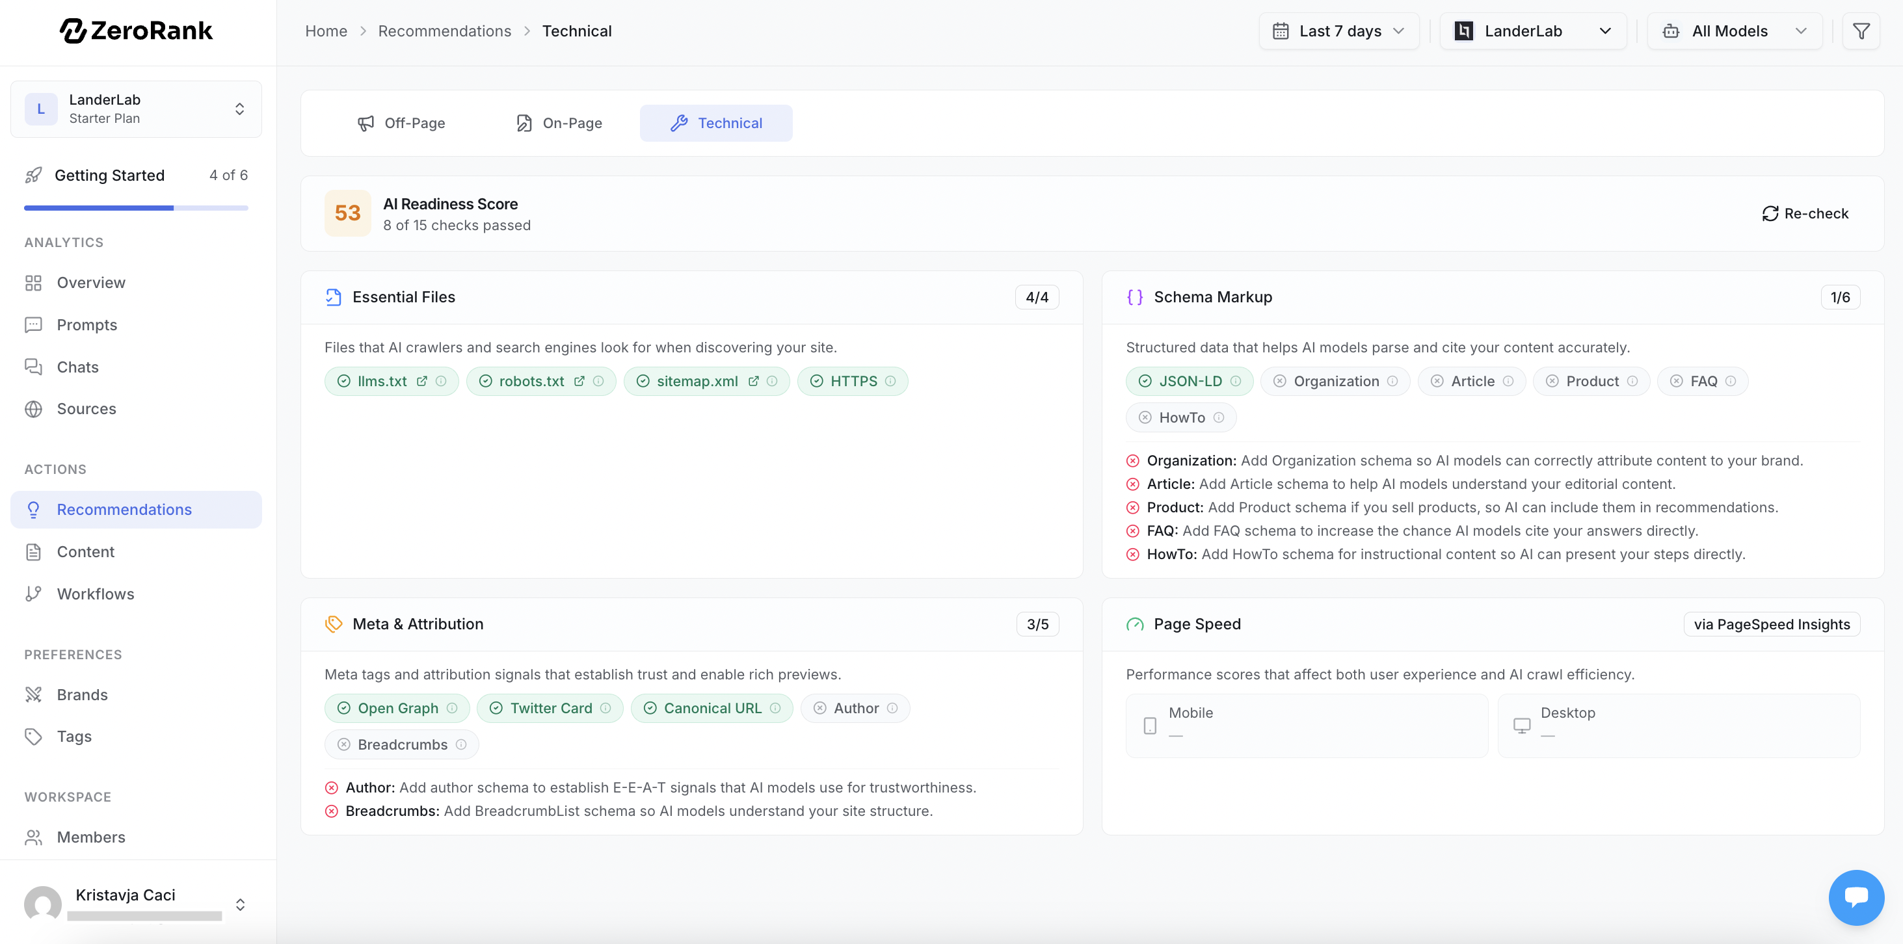Show info for sitemap.xml check

(772, 381)
